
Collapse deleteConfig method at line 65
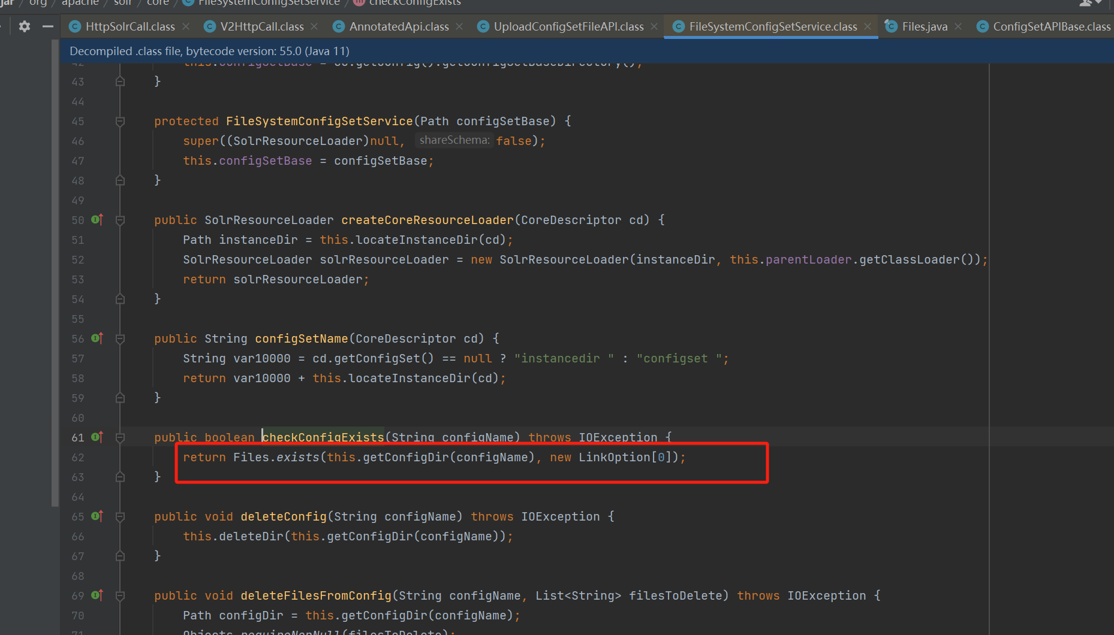[120, 517]
